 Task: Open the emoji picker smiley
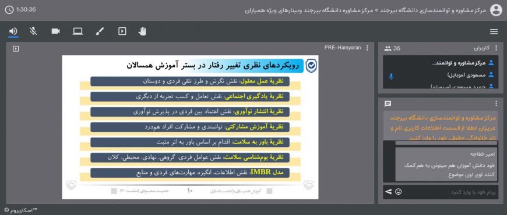[399, 192]
